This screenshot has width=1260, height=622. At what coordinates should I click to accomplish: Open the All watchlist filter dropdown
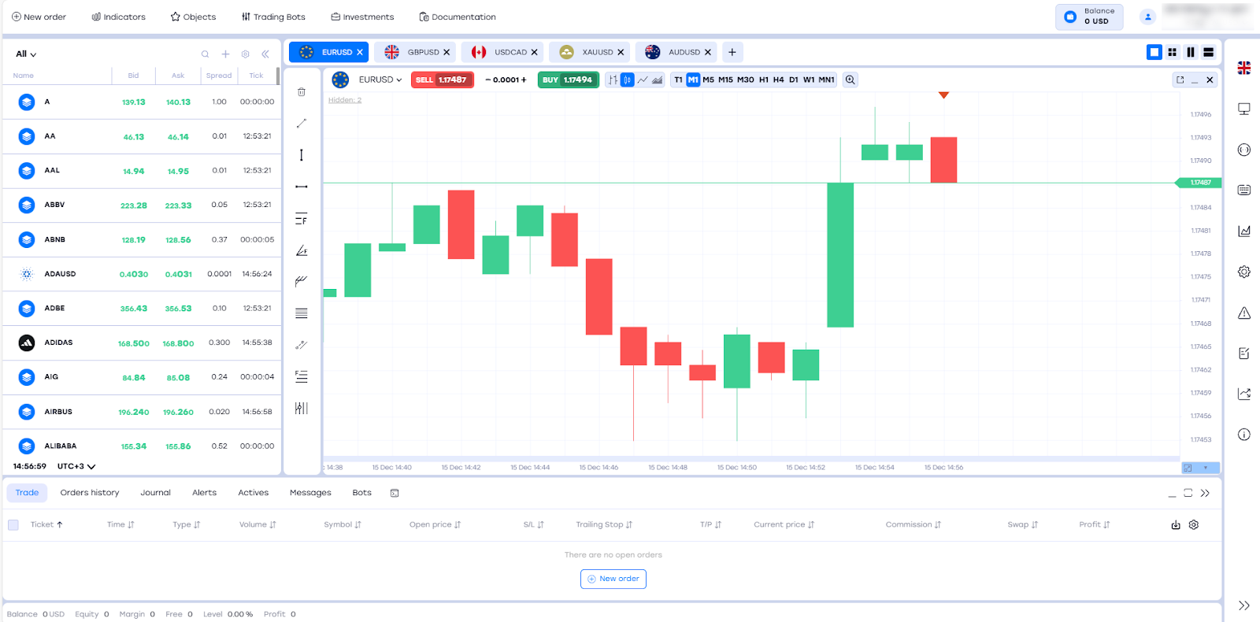(26, 54)
